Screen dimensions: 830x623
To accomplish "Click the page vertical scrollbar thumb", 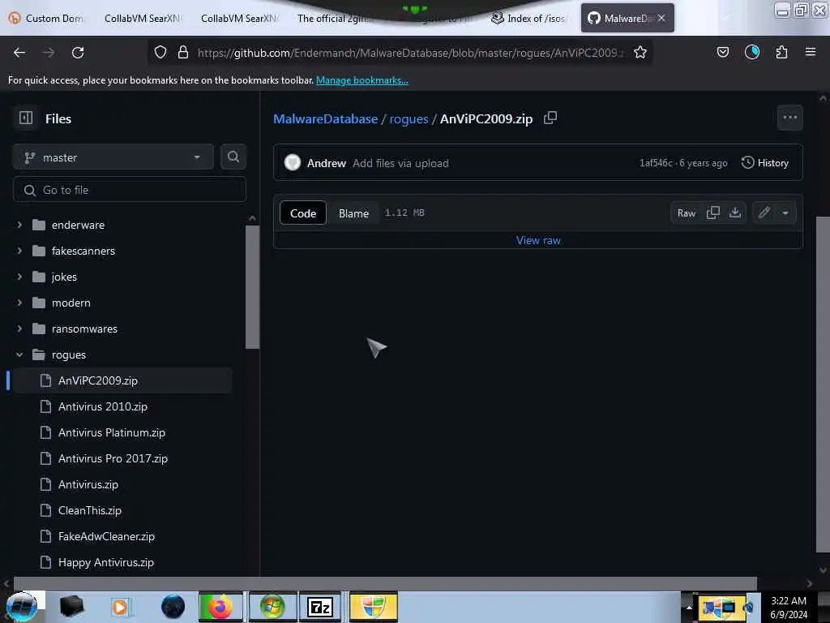I will pos(823,385).
